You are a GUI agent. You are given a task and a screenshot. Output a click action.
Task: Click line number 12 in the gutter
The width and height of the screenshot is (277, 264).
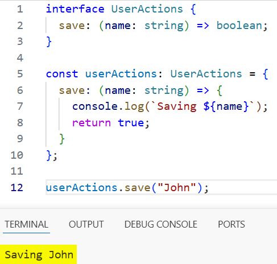[17, 188]
